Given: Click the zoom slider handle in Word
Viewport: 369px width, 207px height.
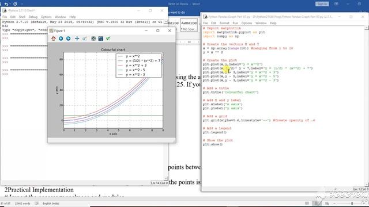Looking at the screenshot, I should [x=352, y=203].
